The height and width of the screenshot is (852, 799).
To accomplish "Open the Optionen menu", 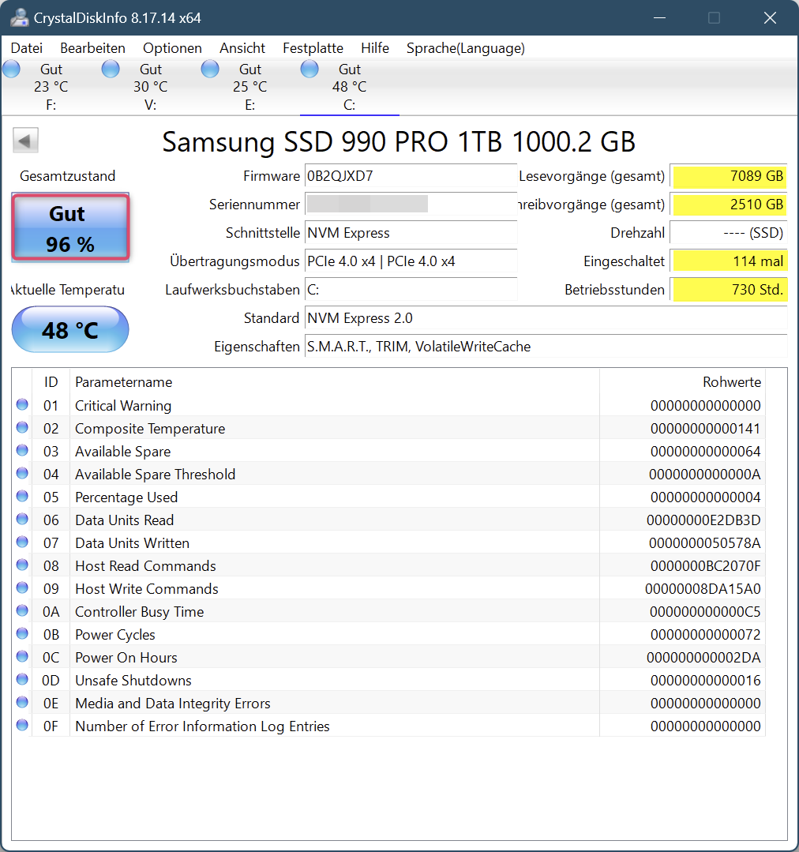I will click(x=172, y=48).
